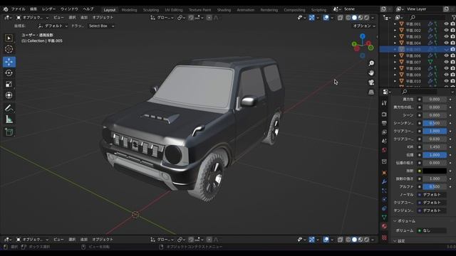Open the Render properties tab
The image size is (456, 256).
(x=384, y=114)
